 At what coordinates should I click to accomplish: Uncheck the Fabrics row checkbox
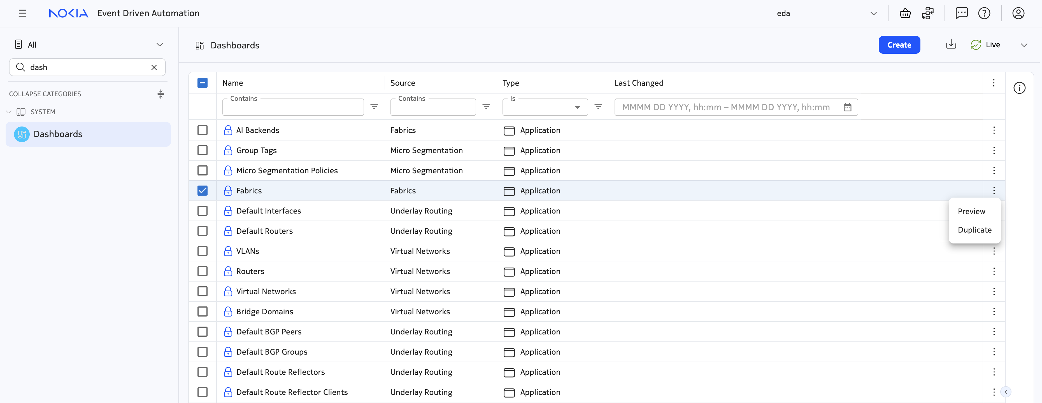pos(202,191)
